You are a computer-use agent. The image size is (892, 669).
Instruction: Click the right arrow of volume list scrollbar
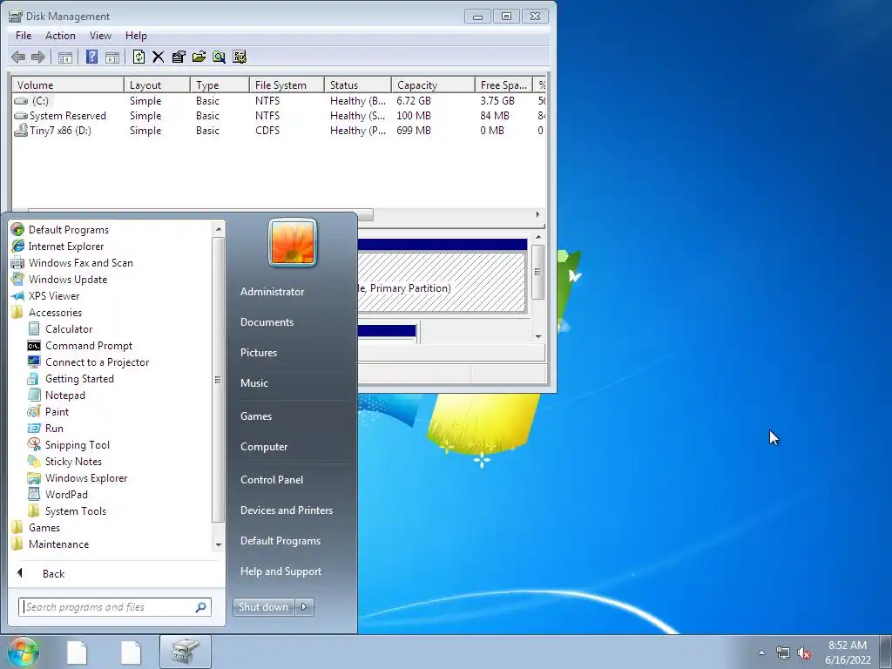coord(537,214)
